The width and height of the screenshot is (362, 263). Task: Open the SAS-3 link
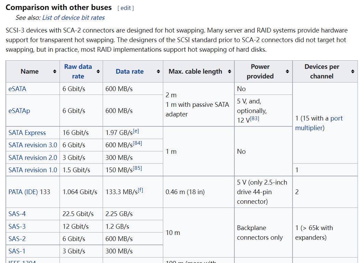pos(17,226)
